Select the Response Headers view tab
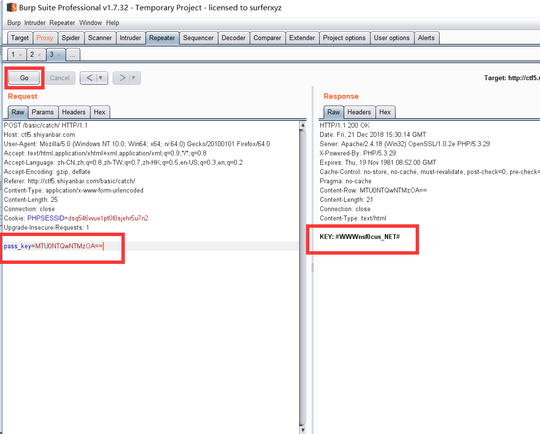 pyautogui.click(x=359, y=112)
